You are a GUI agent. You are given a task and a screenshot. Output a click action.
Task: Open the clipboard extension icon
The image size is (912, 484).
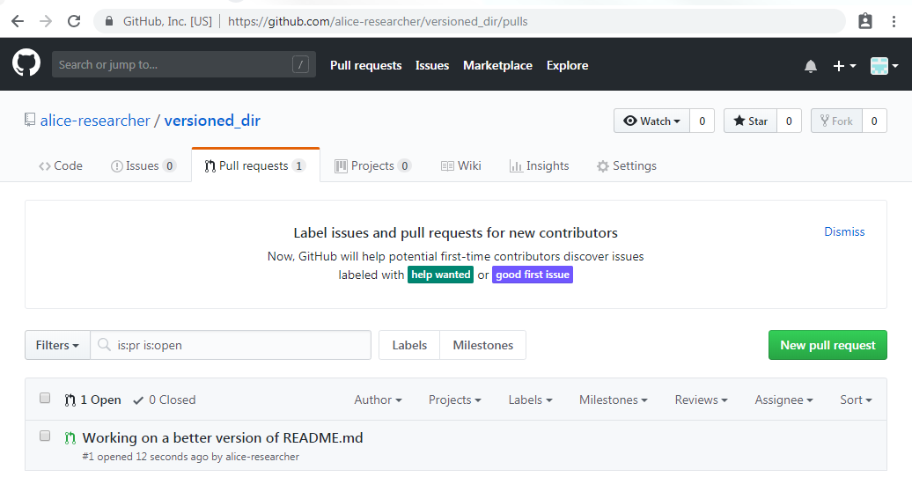[x=865, y=21]
